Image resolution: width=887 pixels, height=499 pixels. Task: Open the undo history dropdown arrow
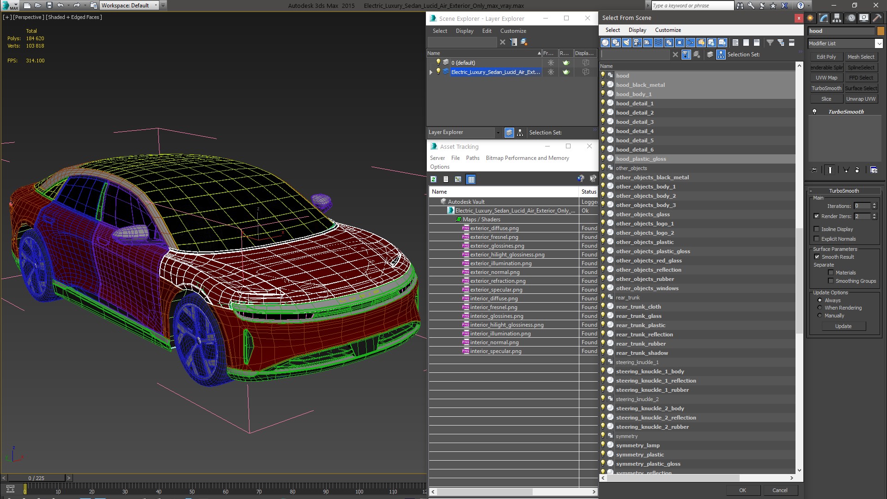[68, 6]
